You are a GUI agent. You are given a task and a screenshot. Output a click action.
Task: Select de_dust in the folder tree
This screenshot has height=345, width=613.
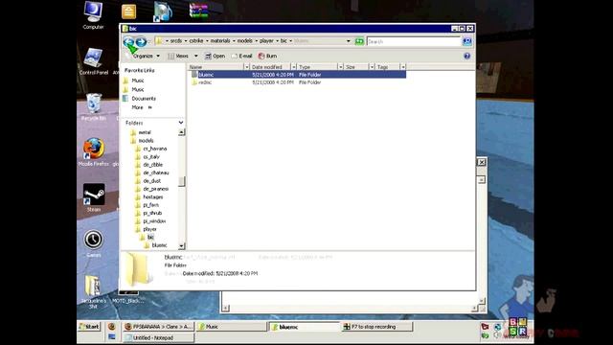pyautogui.click(x=152, y=181)
